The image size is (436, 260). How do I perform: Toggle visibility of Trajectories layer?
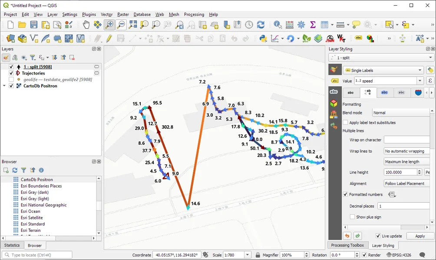(11, 73)
